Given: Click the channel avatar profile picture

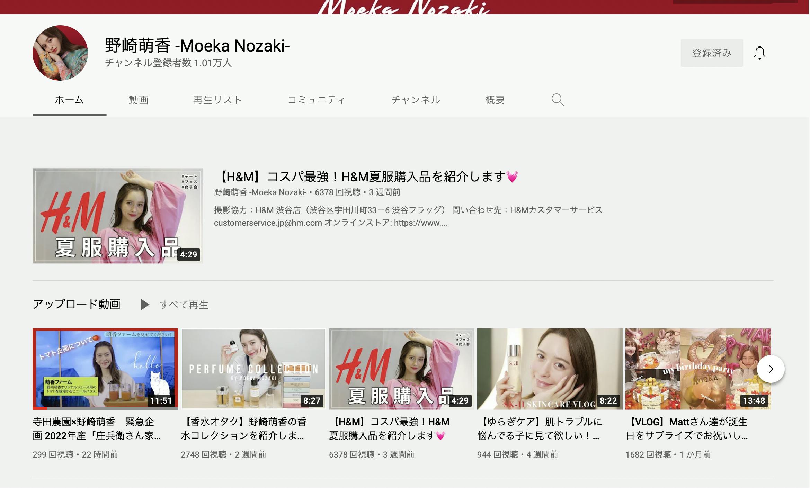Looking at the screenshot, I should 60,53.
